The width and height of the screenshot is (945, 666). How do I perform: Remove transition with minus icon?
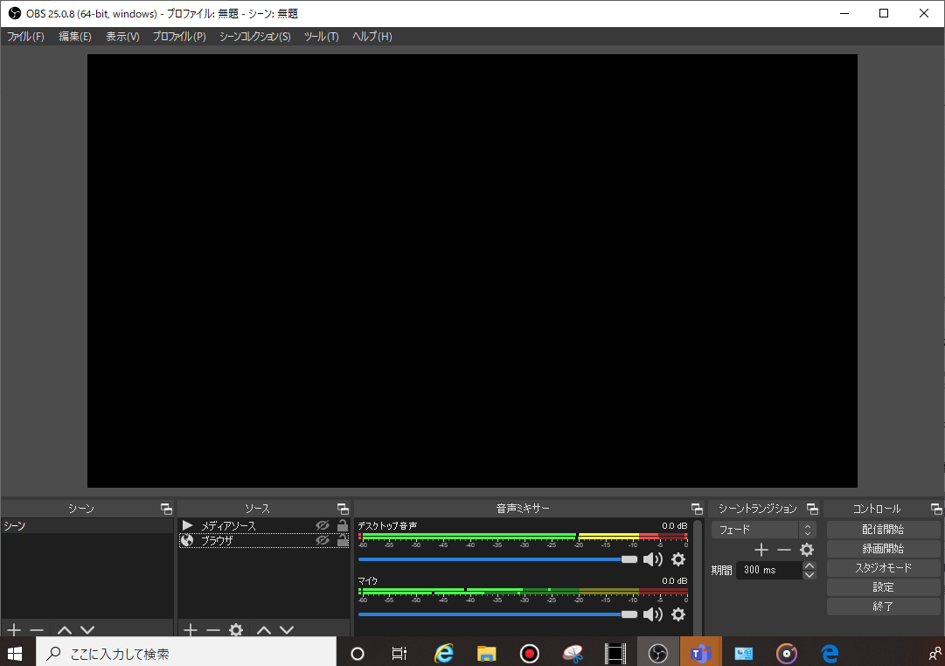coord(783,550)
